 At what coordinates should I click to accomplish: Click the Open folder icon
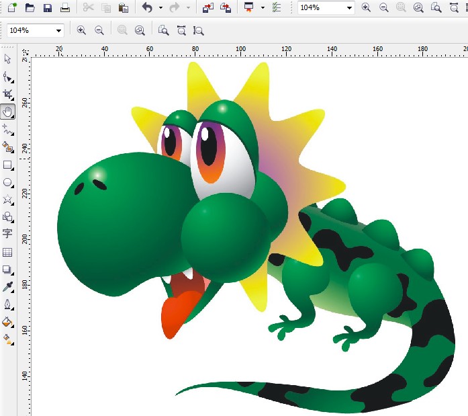click(30, 7)
